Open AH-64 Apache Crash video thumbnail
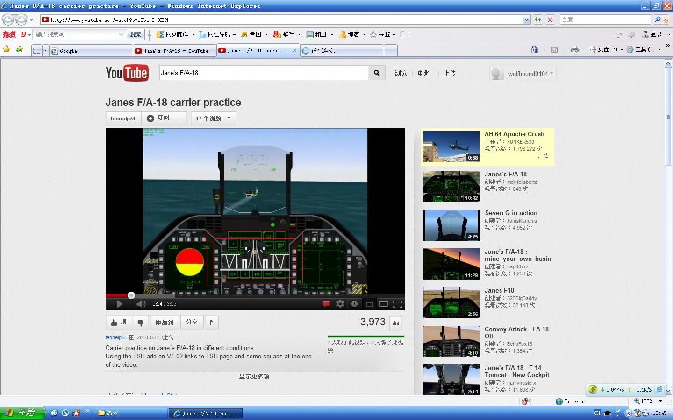This screenshot has height=420, width=673. (451, 147)
